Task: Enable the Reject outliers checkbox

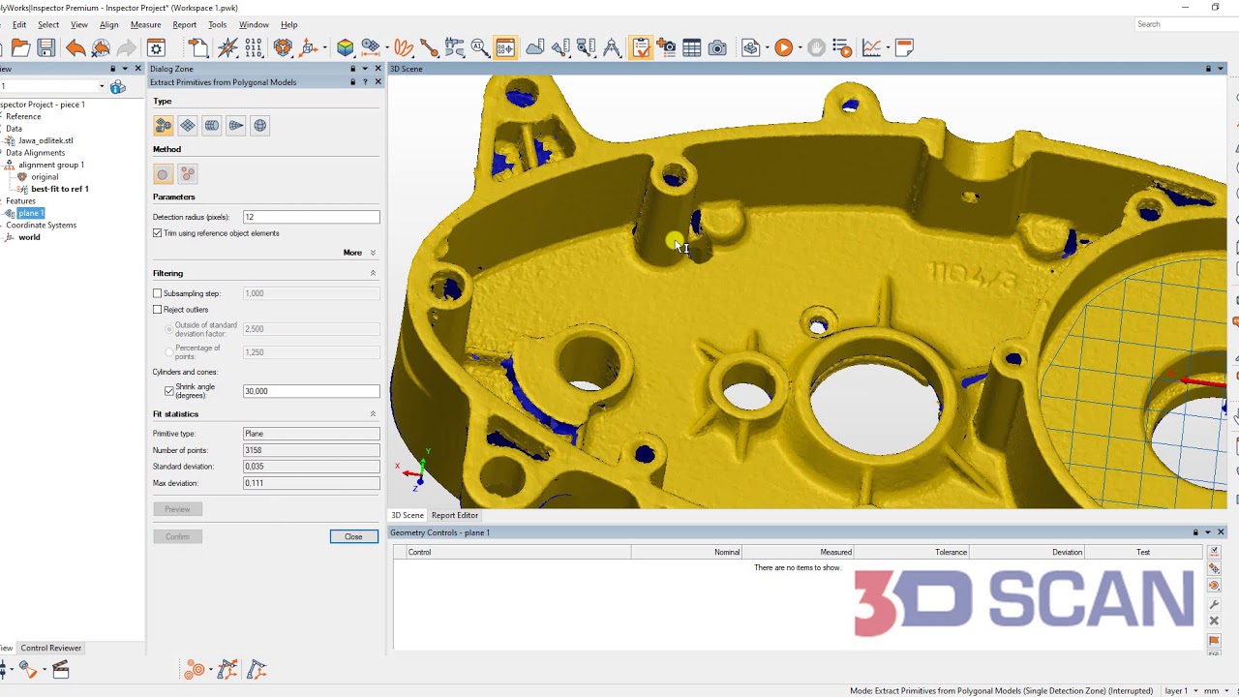Action: pyautogui.click(x=158, y=309)
